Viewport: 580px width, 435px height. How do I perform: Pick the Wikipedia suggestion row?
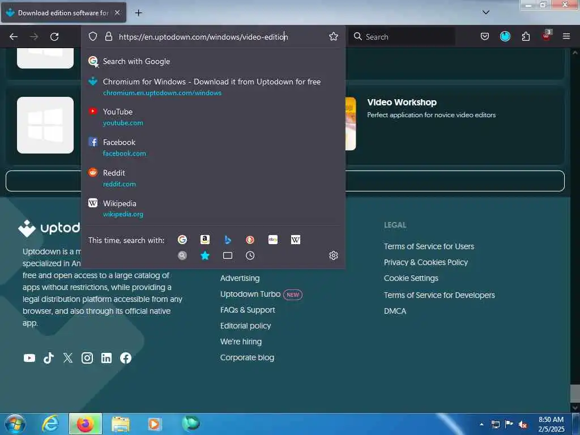(213, 208)
